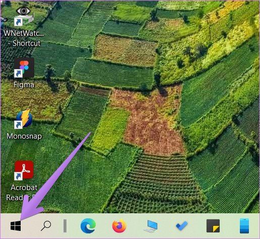Open the Windows Start menu
Screen dimensions: 260x239
click(16, 226)
